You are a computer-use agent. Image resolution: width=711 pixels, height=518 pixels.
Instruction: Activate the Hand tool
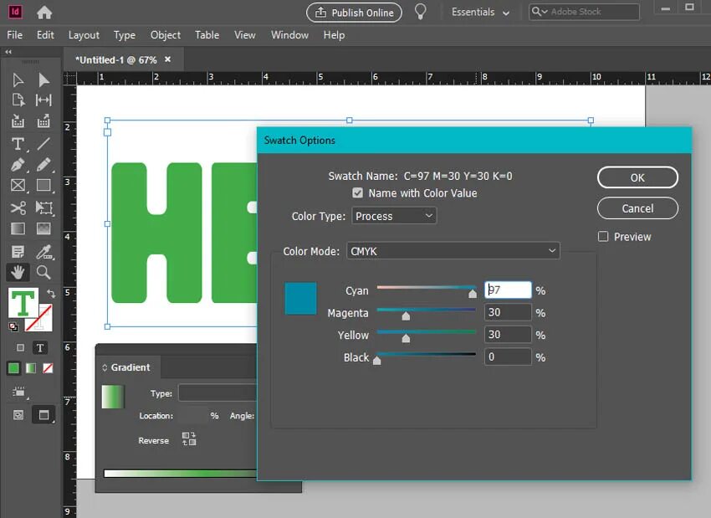coord(18,272)
